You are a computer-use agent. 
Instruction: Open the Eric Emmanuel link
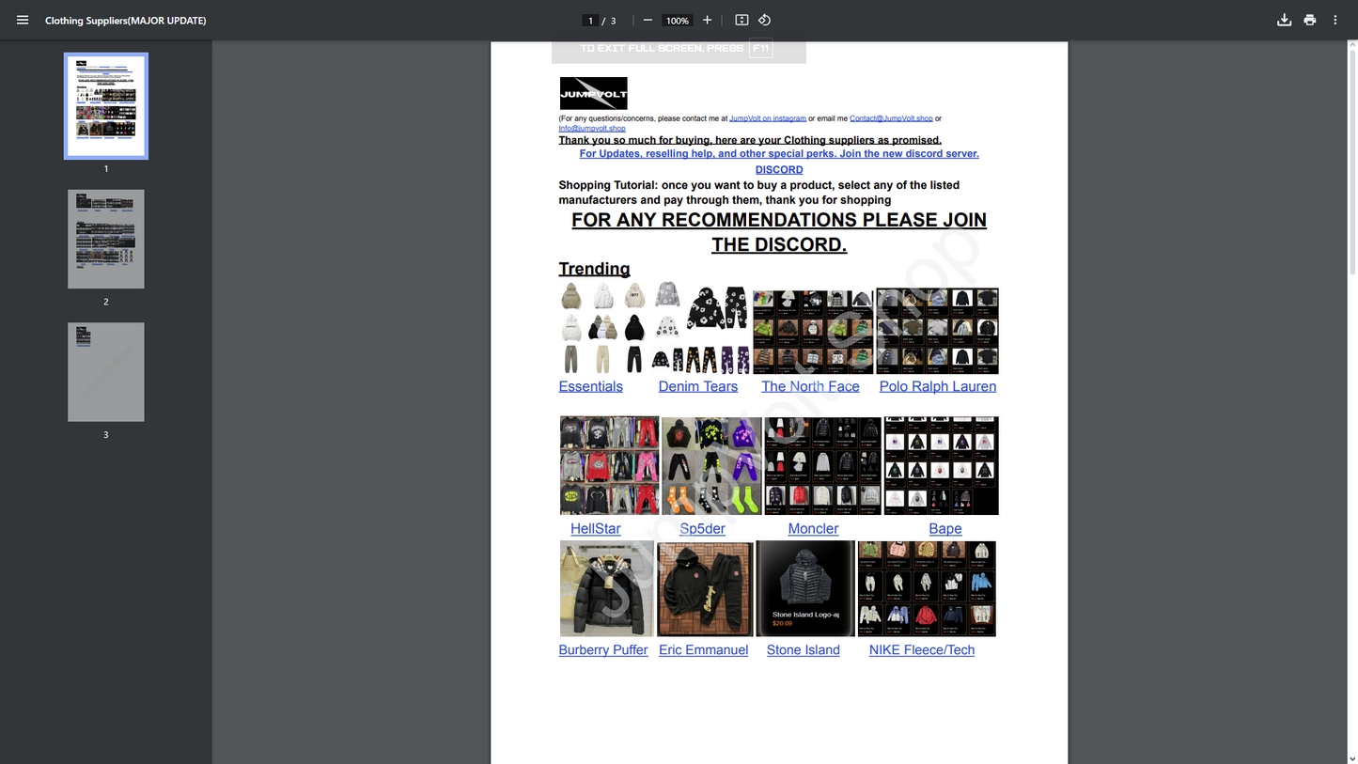(x=704, y=650)
